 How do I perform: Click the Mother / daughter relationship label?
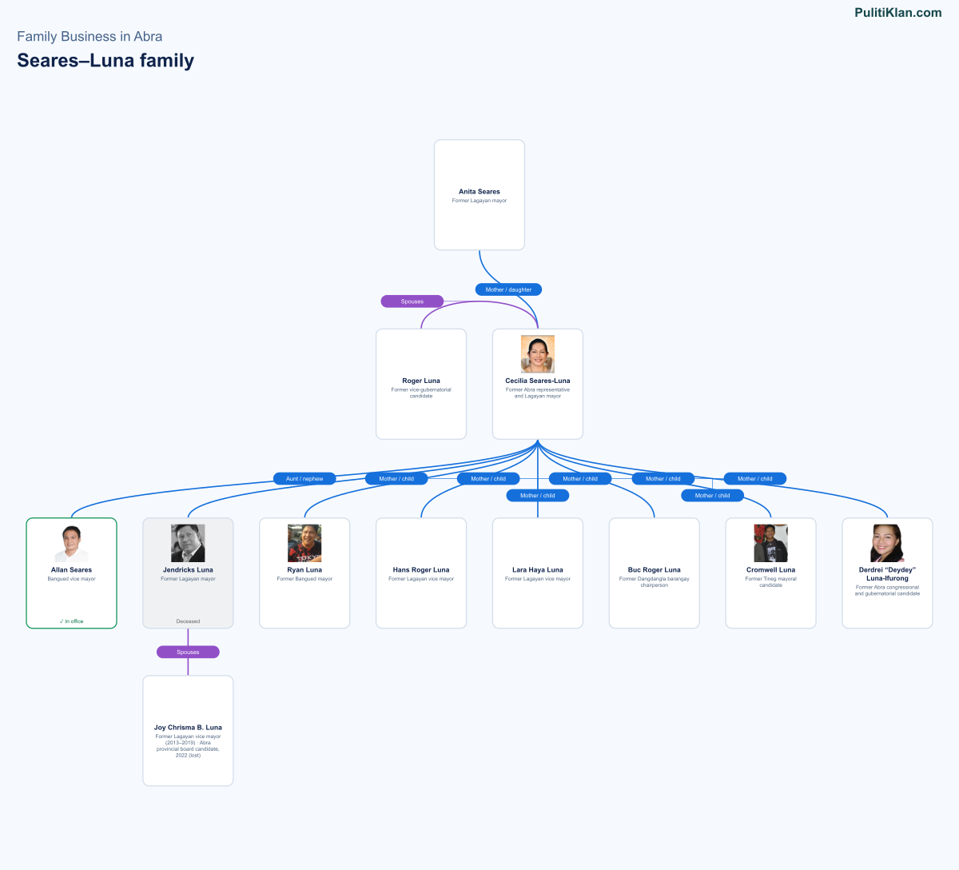click(509, 289)
